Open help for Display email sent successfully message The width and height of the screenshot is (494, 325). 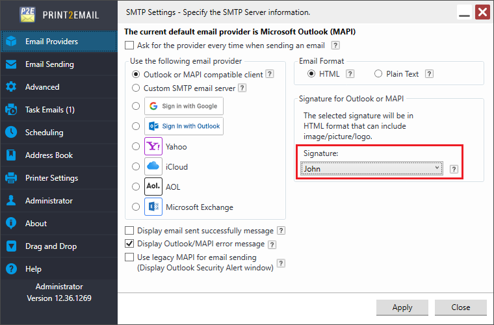coord(281,231)
